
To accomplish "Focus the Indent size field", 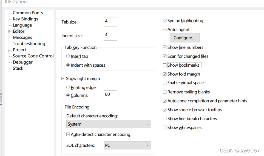I will (x=110, y=35).
